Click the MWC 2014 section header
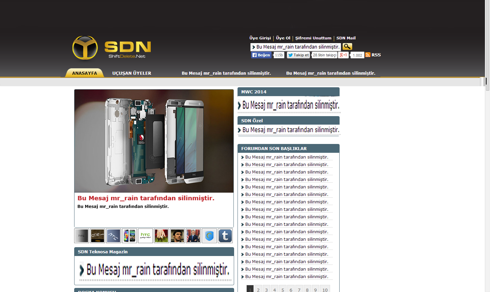 click(289, 92)
